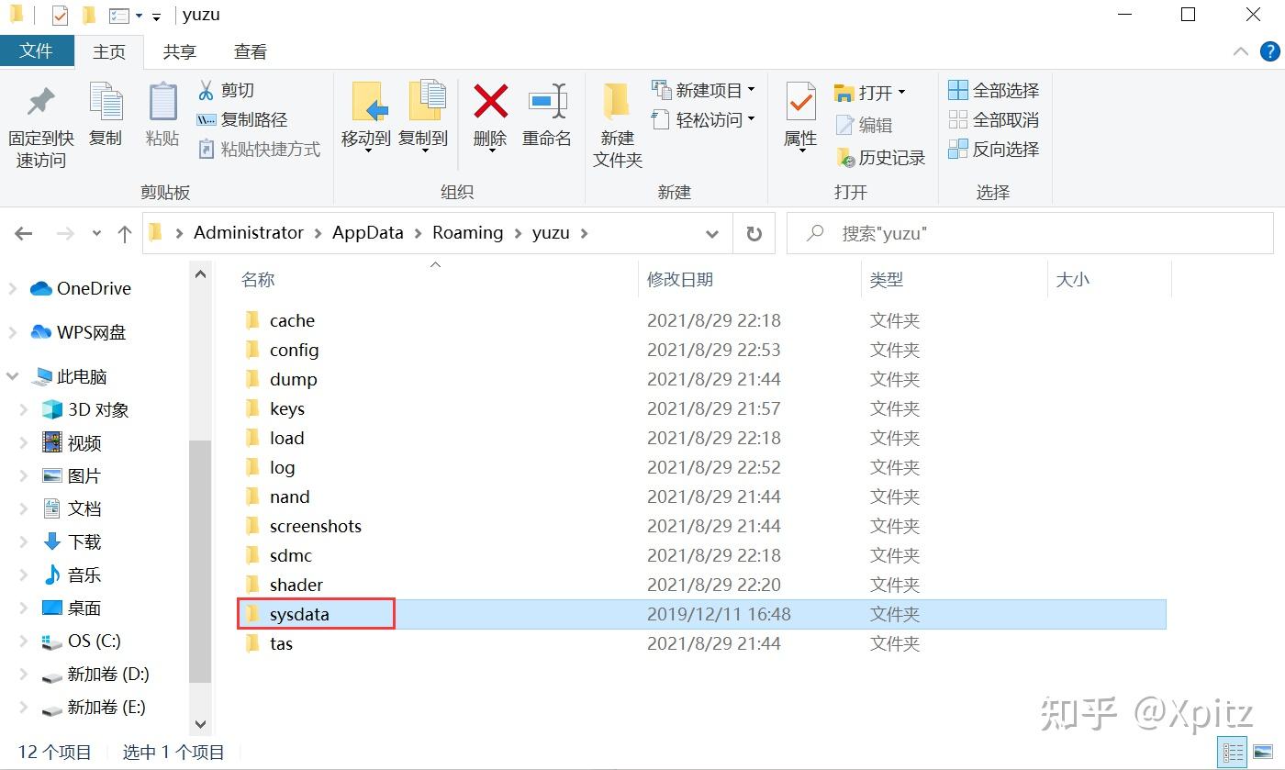Open the address bar history dropdown

pos(712,234)
